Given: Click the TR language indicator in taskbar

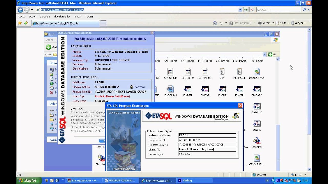Looking at the screenshot, I should [267, 180].
